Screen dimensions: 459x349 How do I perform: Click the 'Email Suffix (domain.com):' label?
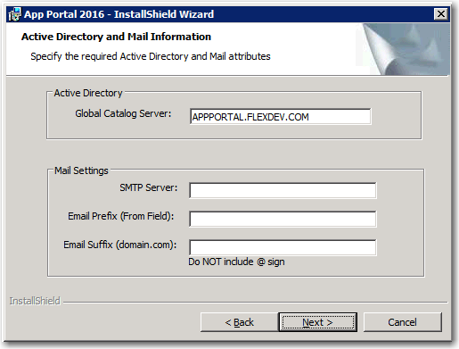[x=120, y=245]
